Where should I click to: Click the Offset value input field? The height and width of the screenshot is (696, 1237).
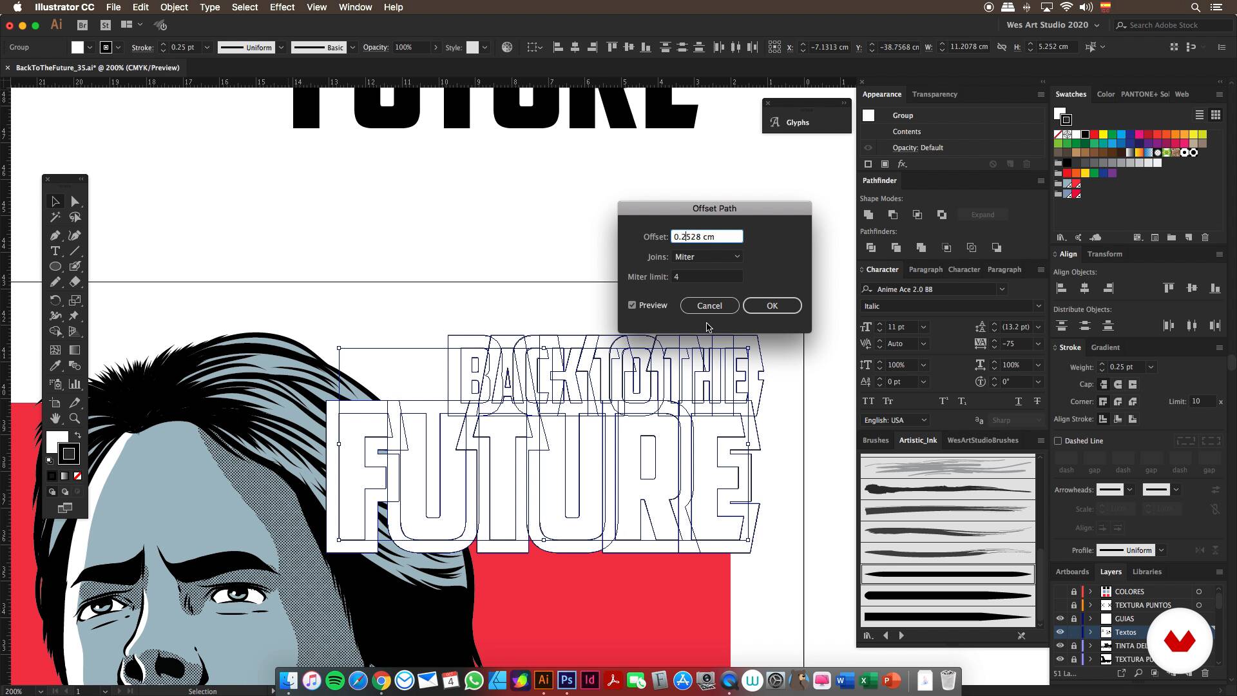tap(706, 237)
